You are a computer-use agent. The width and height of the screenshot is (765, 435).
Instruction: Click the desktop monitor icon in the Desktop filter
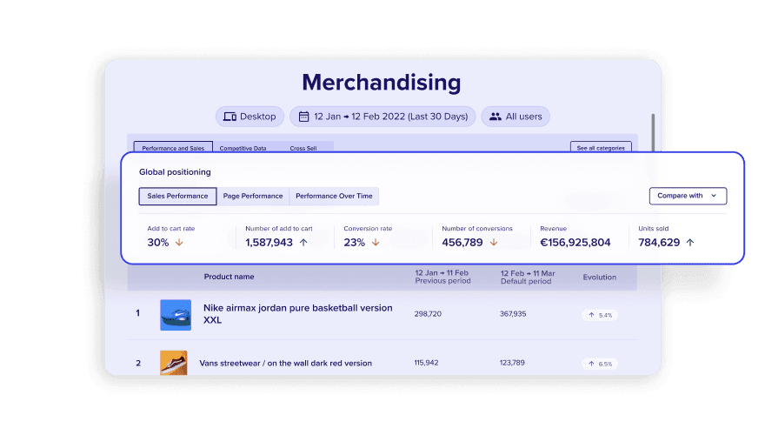pyautogui.click(x=230, y=117)
